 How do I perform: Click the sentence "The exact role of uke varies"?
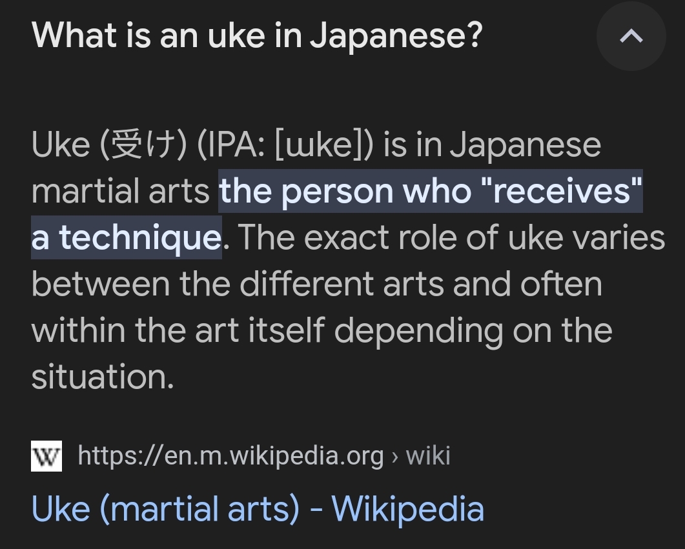point(452,237)
